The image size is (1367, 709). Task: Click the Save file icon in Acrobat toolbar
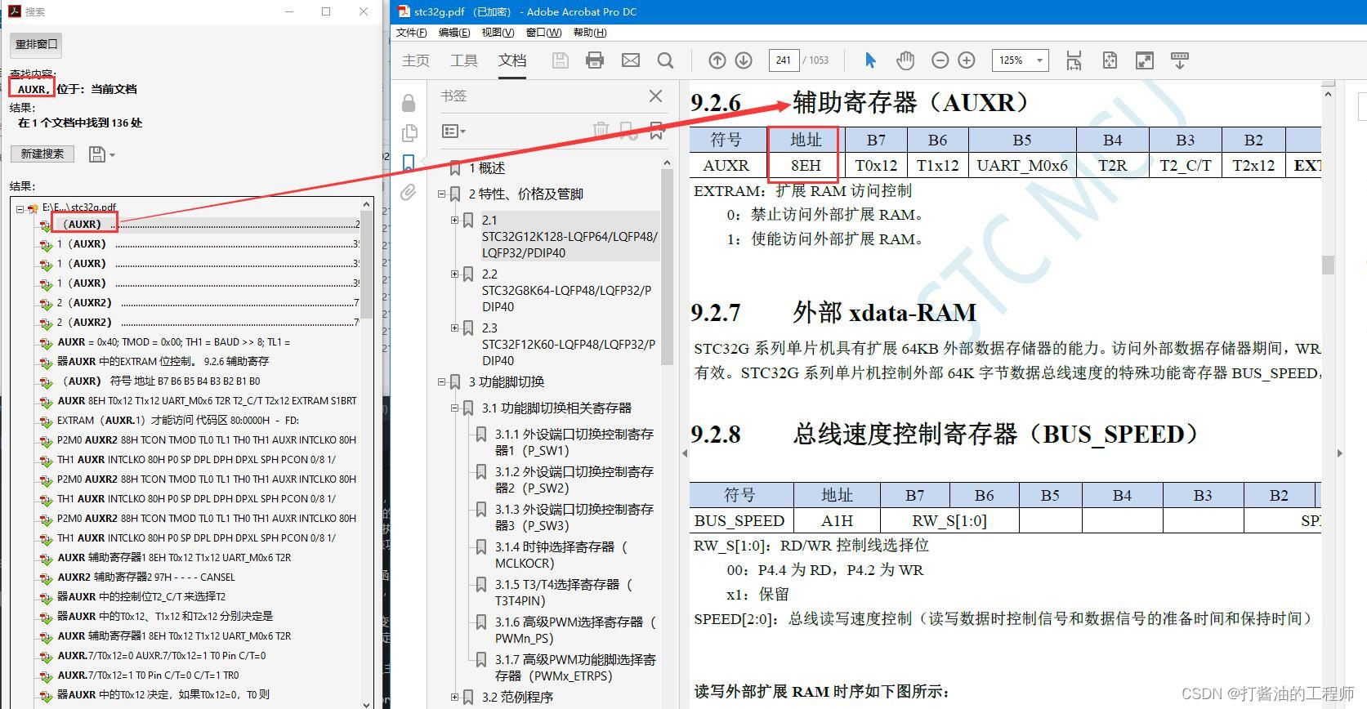click(x=561, y=60)
